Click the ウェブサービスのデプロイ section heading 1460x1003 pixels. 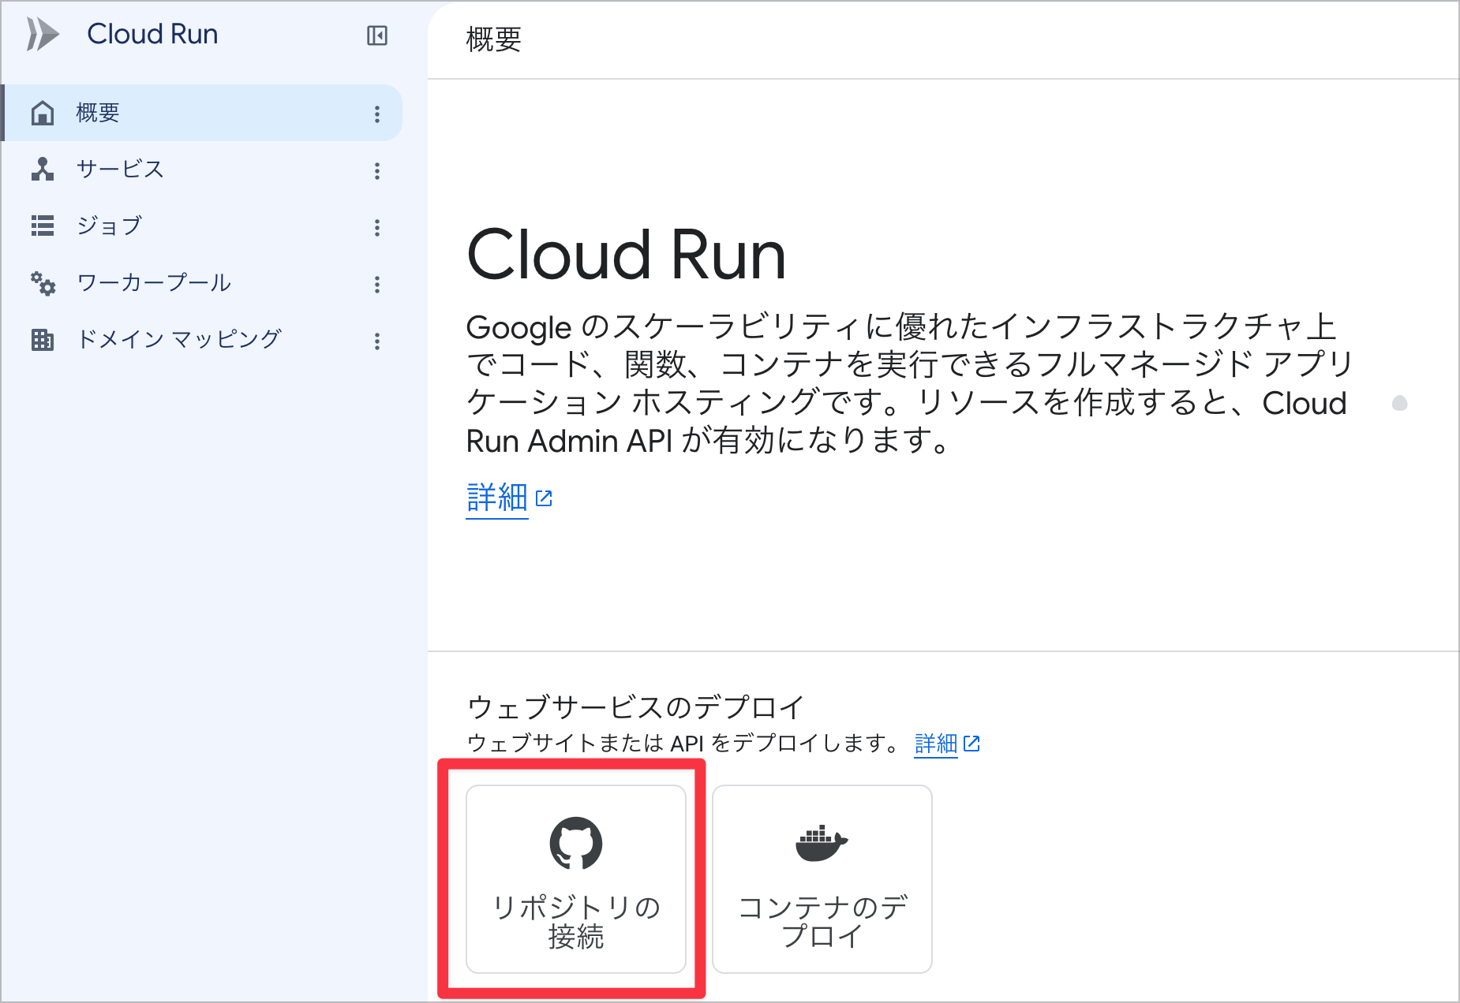pyautogui.click(x=635, y=707)
